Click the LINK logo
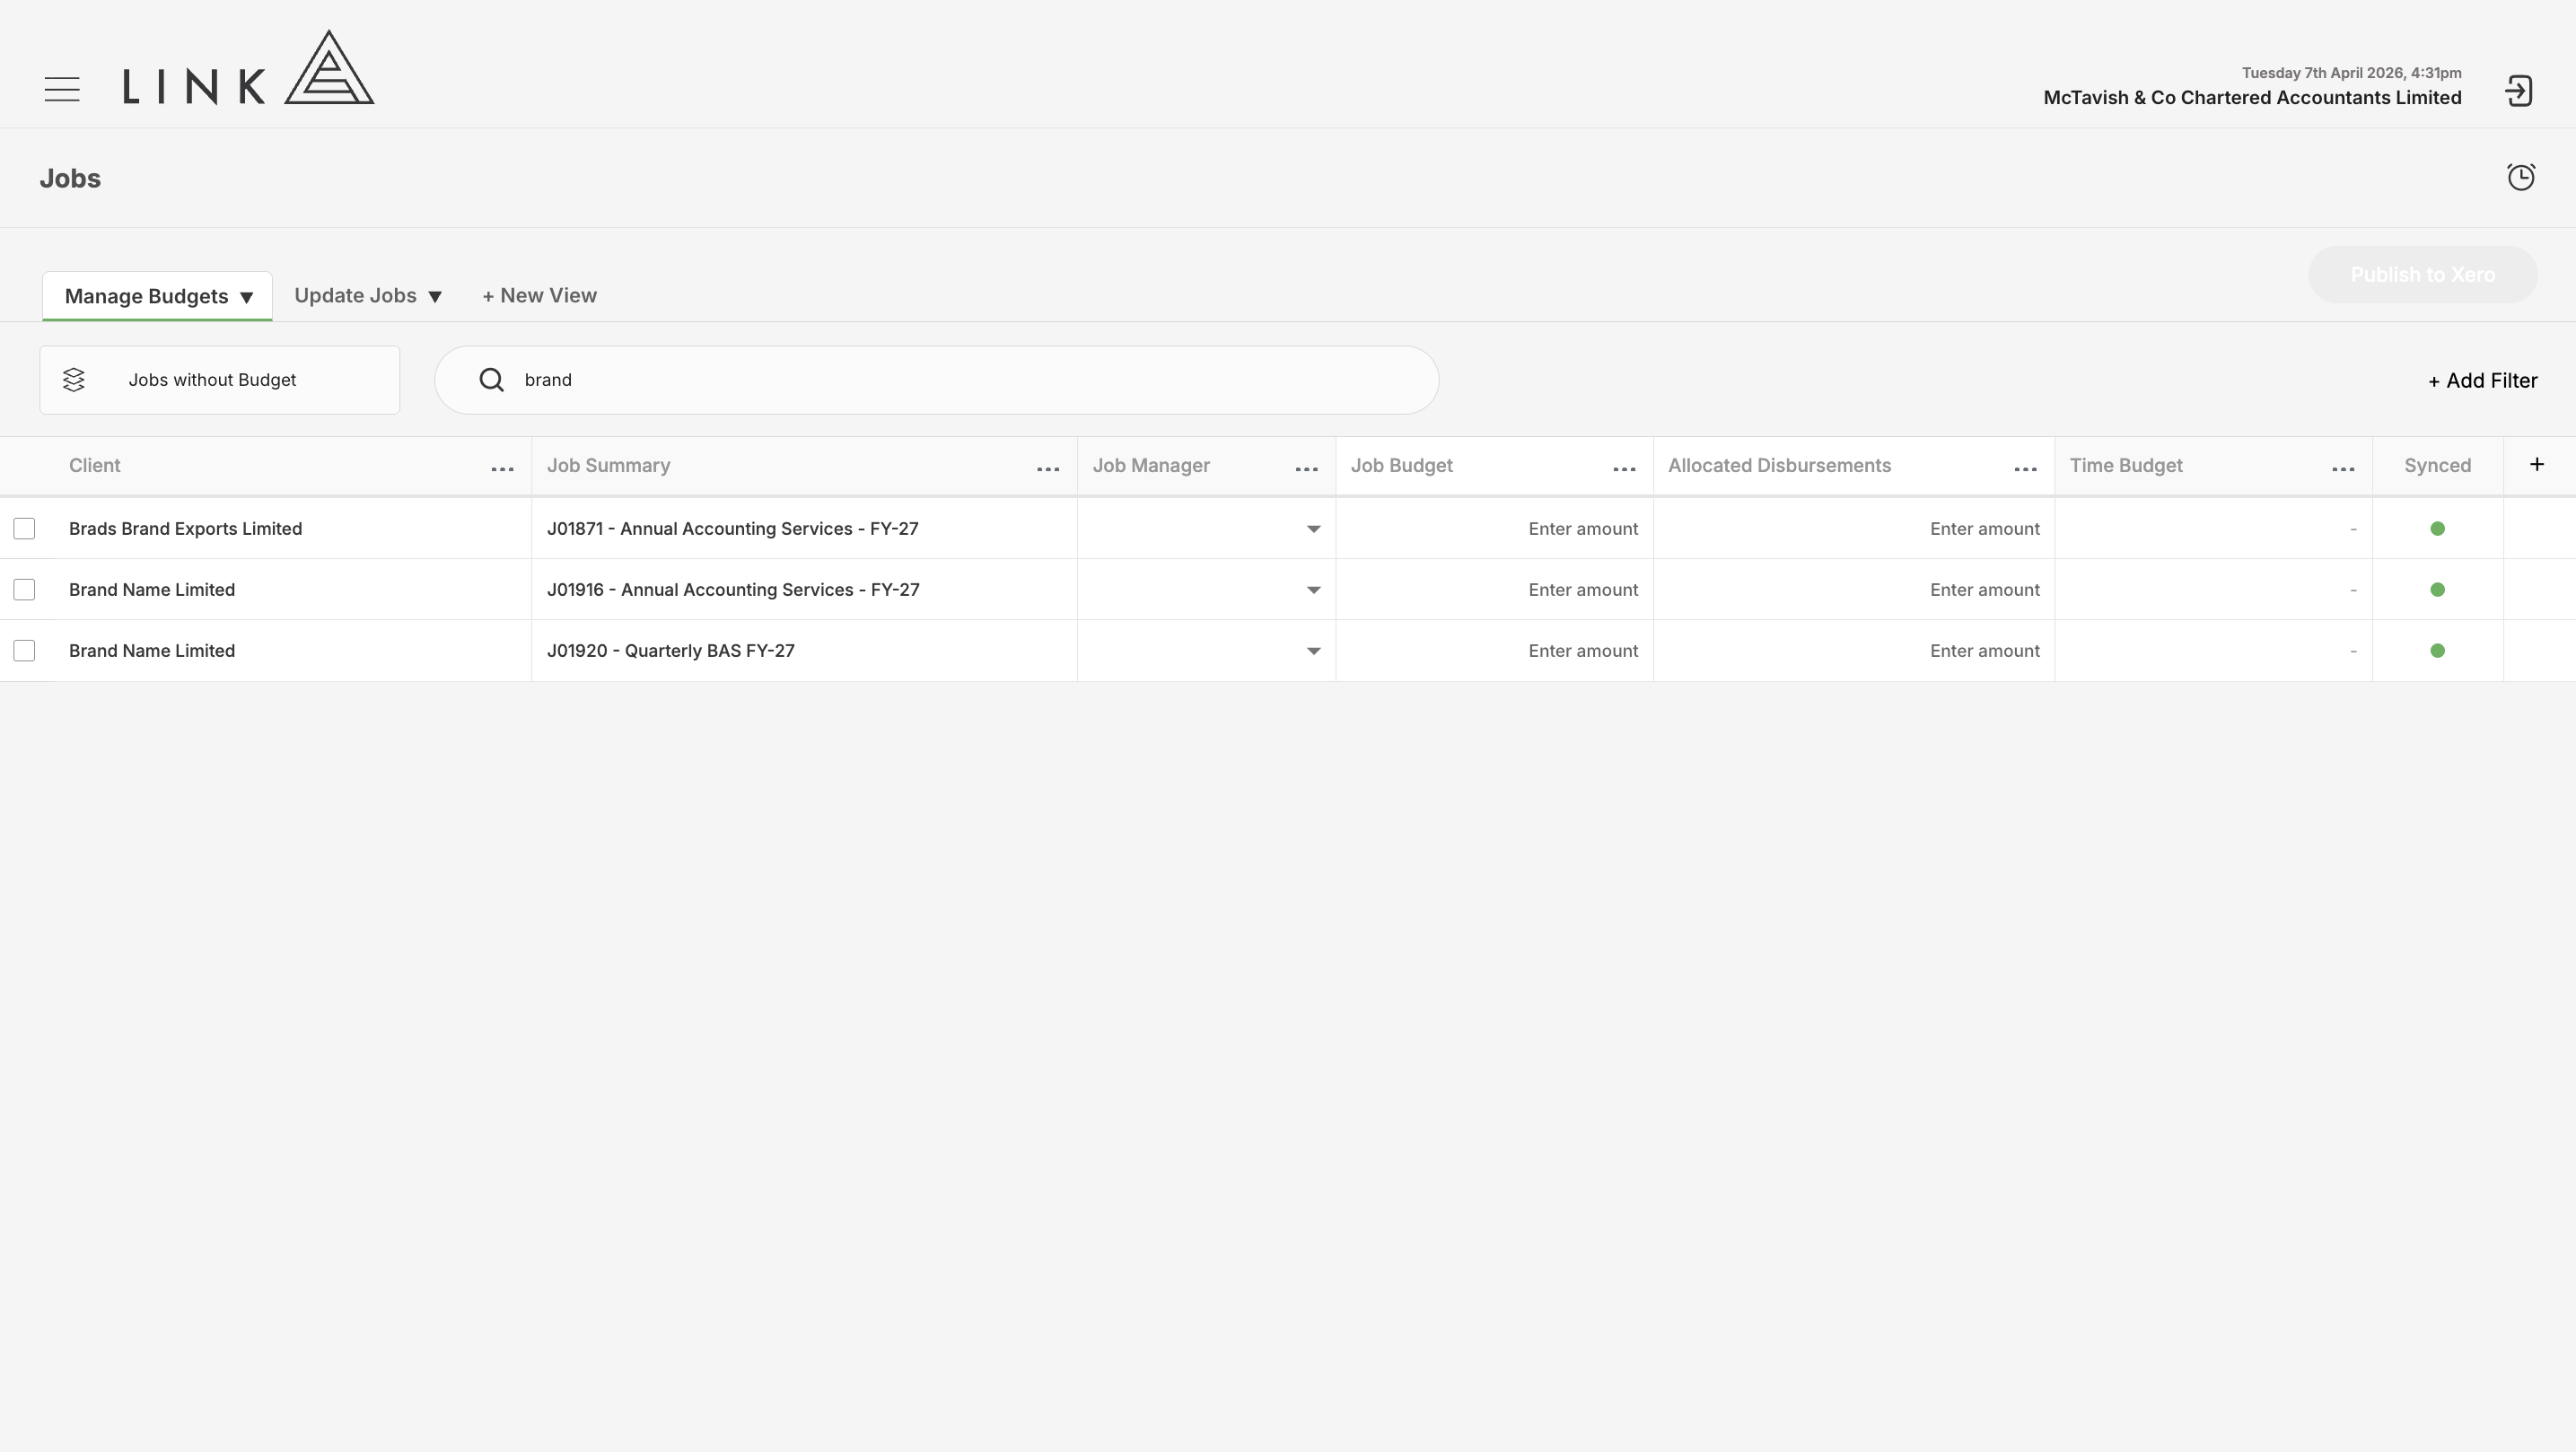2576x1452 pixels. point(248,67)
